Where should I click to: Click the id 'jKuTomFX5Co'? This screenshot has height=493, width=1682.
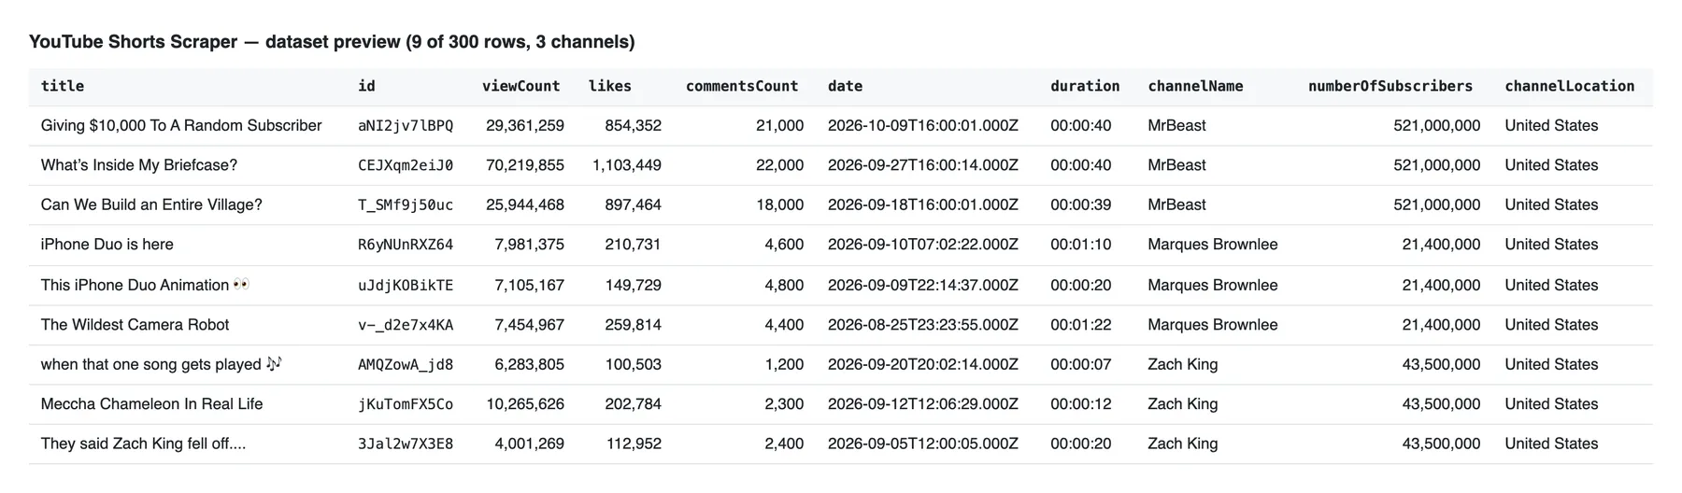pyautogui.click(x=406, y=404)
